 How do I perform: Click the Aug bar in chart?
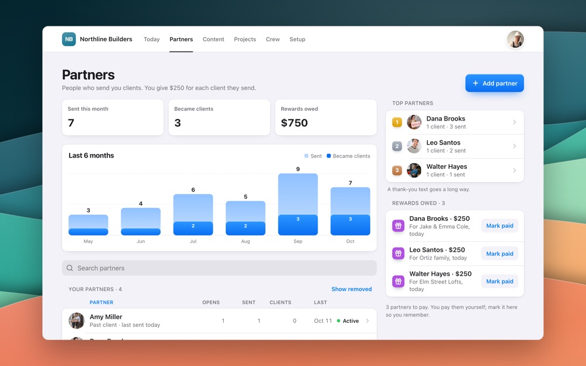point(246,218)
